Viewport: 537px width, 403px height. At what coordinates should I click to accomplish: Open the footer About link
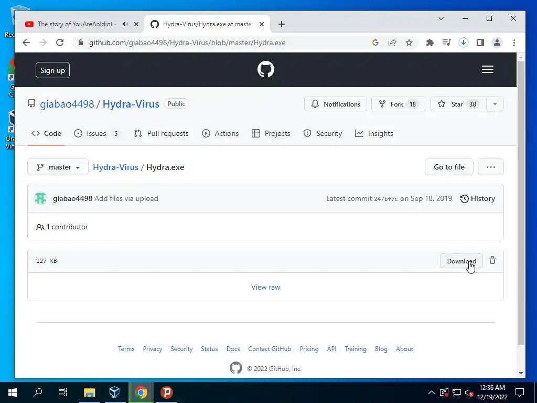click(x=404, y=349)
